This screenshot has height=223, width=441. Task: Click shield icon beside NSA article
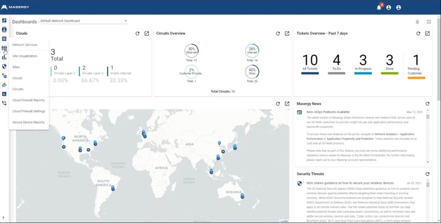coord(300,183)
